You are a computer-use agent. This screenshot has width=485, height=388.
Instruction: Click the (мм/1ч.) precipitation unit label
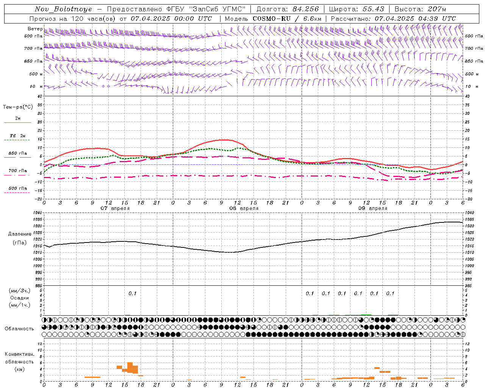[x=19, y=305]
